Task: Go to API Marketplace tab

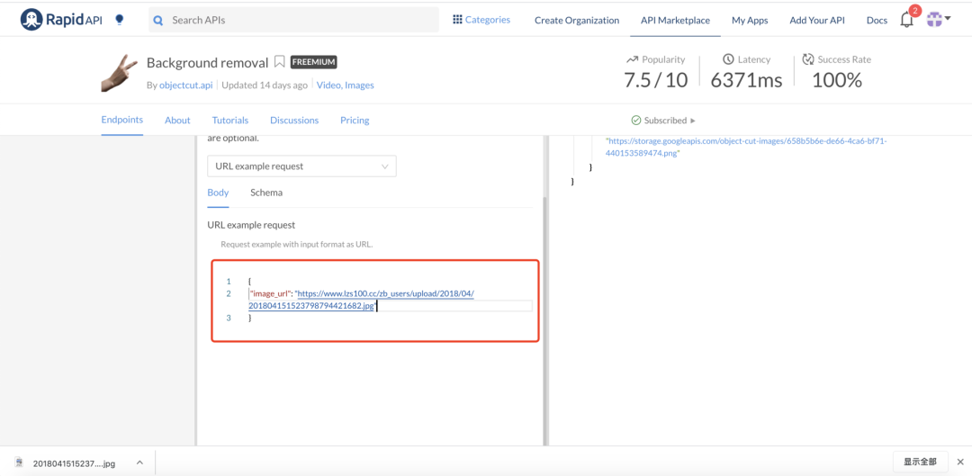Action: [x=675, y=21]
